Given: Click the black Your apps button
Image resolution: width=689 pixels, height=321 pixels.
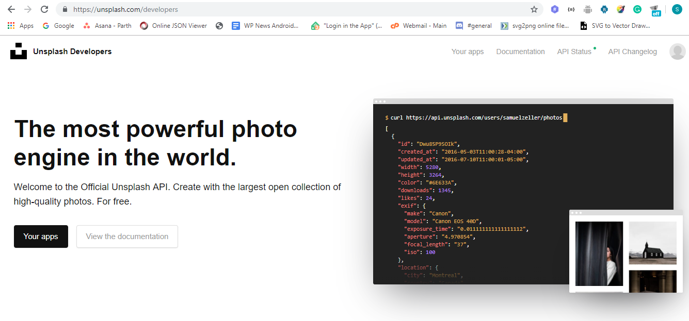Looking at the screenshot, I should [41, 236].
